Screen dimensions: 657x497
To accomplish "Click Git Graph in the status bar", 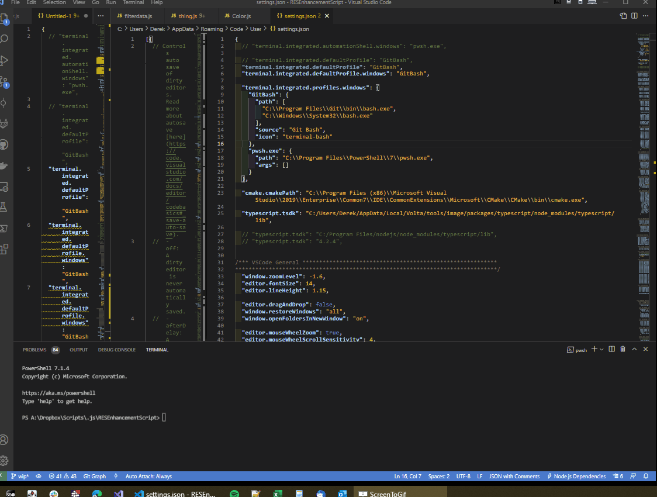I will 94,476.
